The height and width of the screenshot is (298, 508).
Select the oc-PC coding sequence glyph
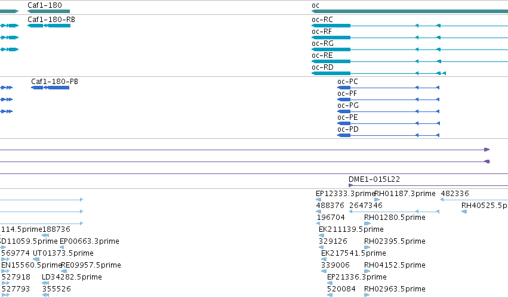(x=389, y=88)
